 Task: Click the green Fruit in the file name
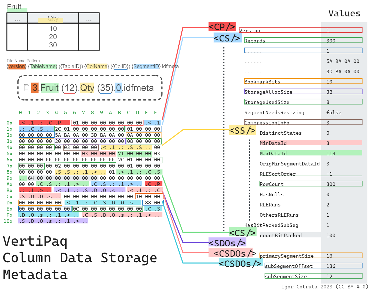(x=50, y=88)
